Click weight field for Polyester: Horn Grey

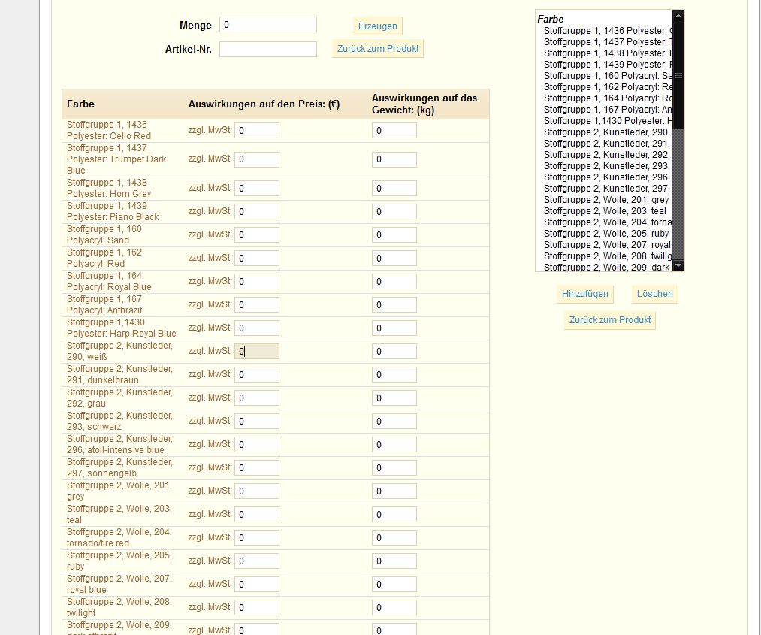click(x=394, y=189)
